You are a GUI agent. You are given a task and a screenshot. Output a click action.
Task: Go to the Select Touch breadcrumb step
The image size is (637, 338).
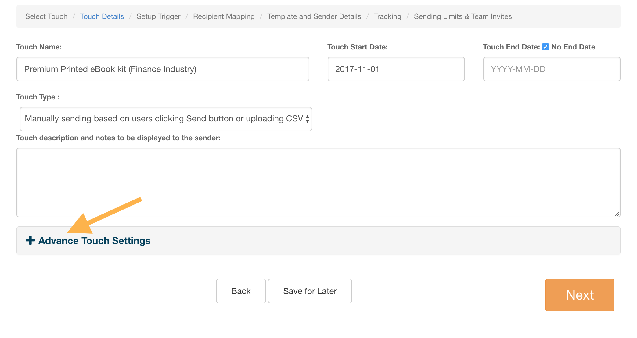pyautogui.click(x=46, y=16)
